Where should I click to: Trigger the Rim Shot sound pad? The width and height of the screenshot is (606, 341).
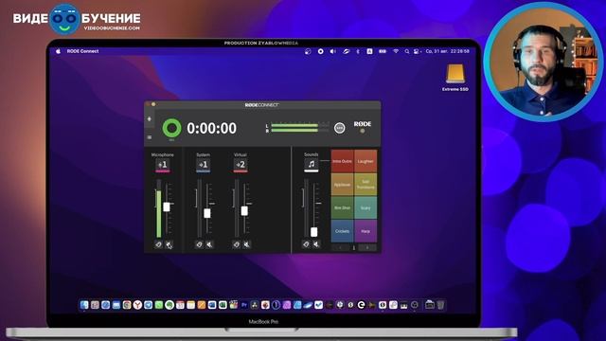click(342, 207)
